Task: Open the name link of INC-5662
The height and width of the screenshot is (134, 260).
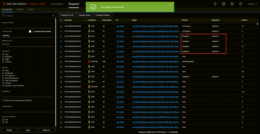Action: point(156,41)
